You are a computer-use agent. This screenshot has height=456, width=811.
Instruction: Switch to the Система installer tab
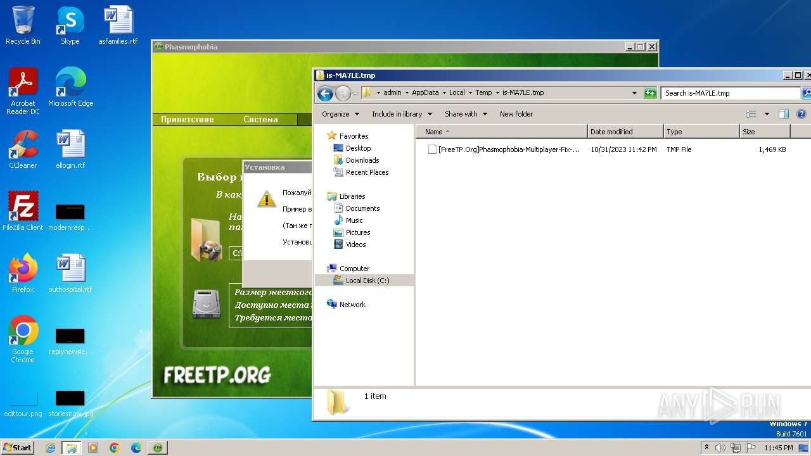[x=260, y=120]
